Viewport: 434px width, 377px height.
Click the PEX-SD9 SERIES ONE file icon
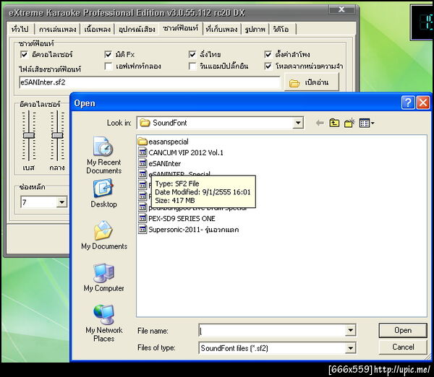[142, 218]
